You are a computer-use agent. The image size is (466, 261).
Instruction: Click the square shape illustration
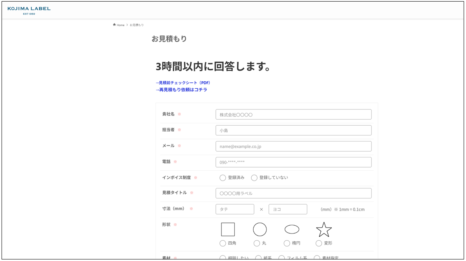click(228, 230)
